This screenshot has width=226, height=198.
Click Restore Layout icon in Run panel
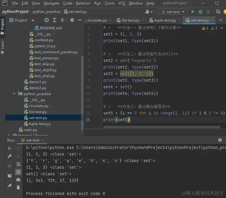point(10,176)
